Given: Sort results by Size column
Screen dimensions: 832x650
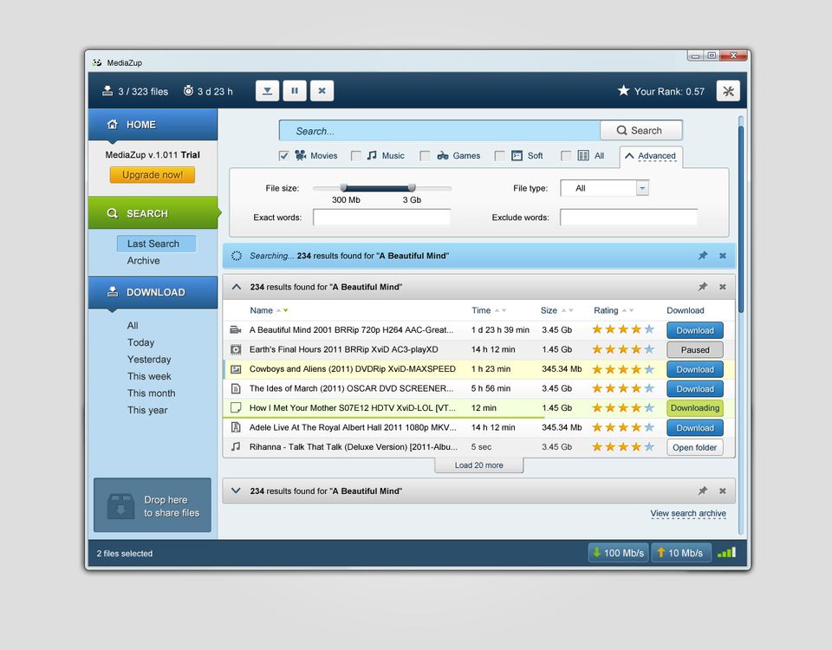Looking at the screenshot, I should coord(556,310).
